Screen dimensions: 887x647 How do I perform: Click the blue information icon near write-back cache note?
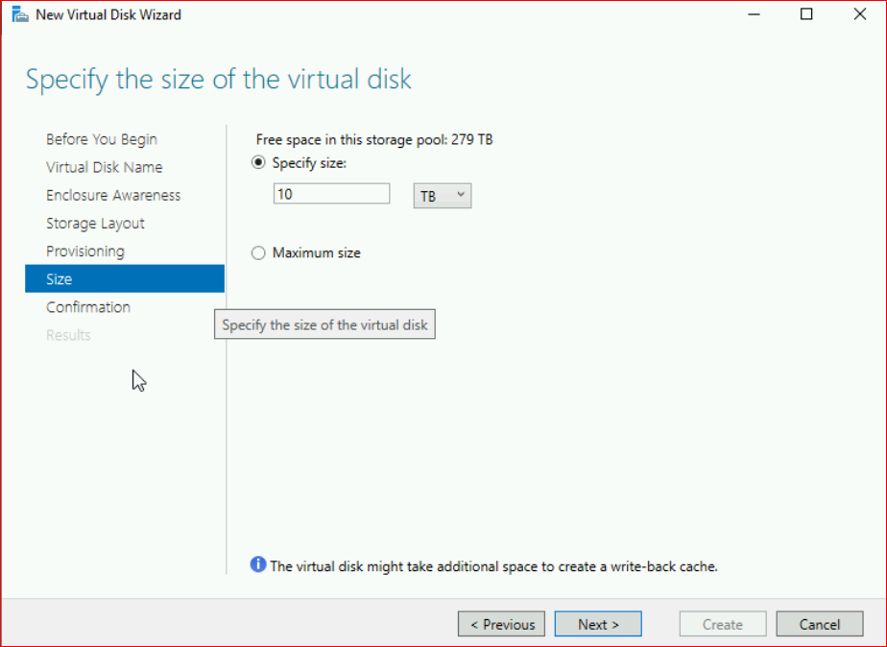tap(258, 565)
